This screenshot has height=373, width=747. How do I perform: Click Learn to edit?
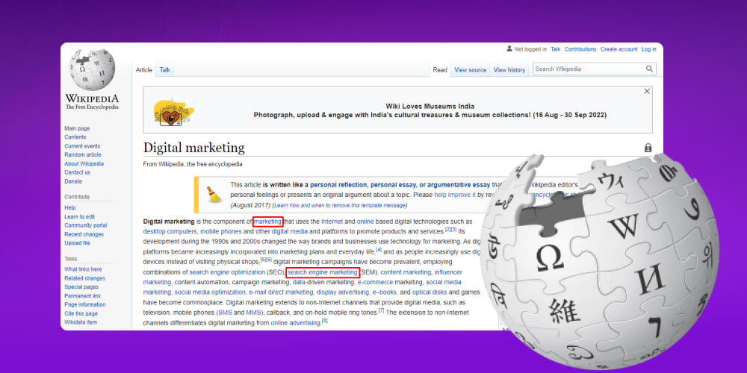80,217
